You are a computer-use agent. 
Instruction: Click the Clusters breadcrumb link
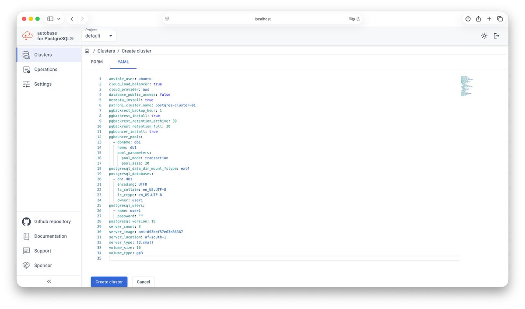click(106, 51)
